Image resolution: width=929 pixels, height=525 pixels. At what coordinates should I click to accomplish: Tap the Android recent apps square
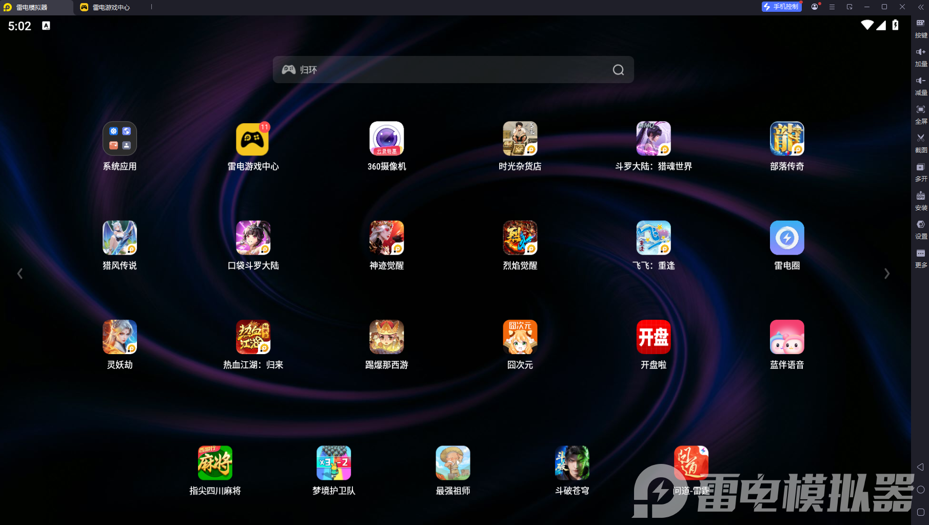click(920, 512)
